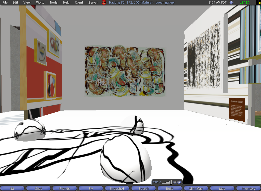Open the Chat bar
This screenshot has width=261, height=191.
(x=38, y=188)
